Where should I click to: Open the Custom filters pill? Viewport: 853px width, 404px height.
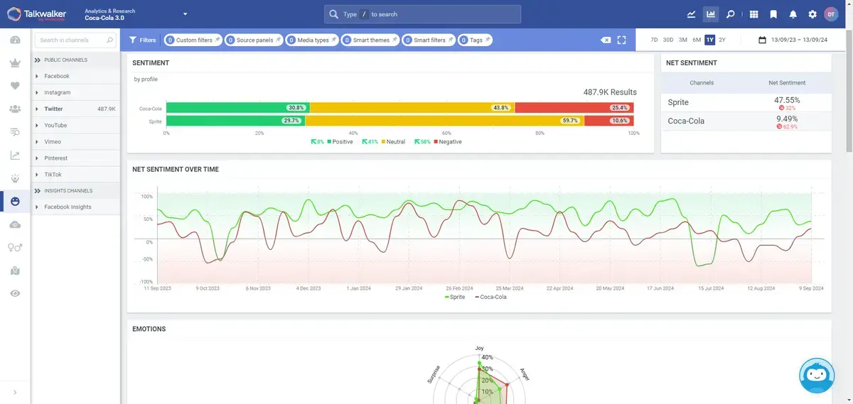click(194, 40)
